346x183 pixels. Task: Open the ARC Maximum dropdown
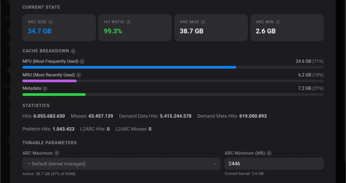click(x=121, y=164)
